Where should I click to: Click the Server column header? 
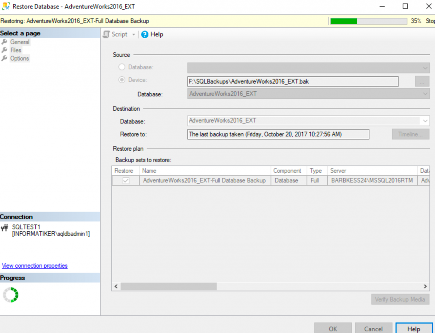(x=372, y=171)
